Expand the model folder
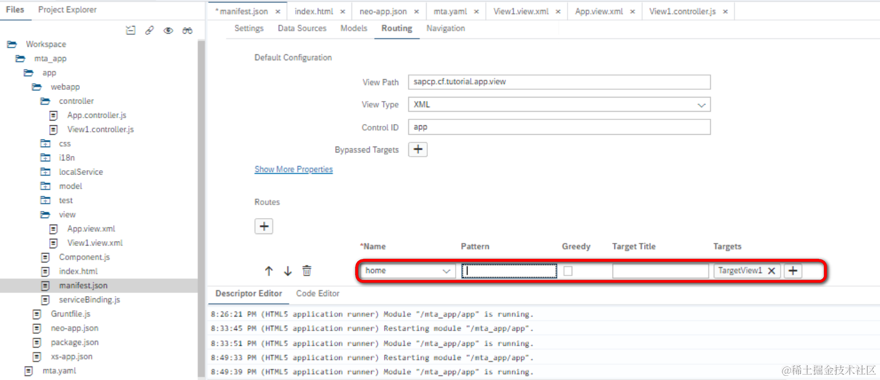 click(x=45, y=186)
